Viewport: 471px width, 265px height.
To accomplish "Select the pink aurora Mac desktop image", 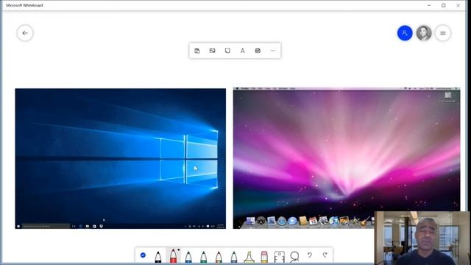I will point(347,158).
